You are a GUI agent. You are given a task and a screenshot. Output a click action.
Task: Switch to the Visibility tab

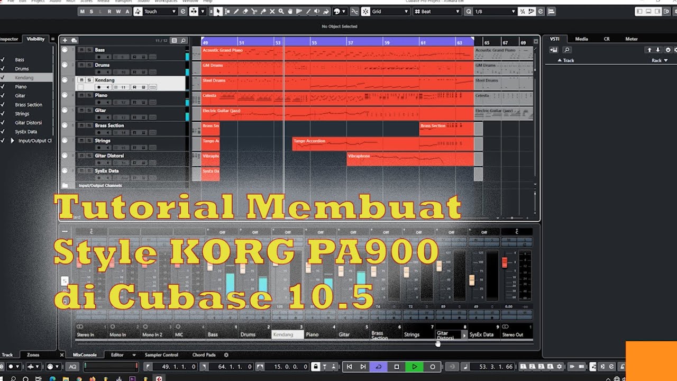[36, 39]
